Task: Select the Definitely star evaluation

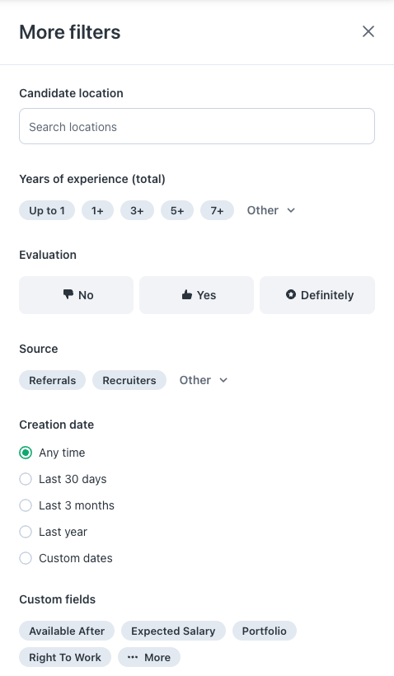Action: [317, 295]
